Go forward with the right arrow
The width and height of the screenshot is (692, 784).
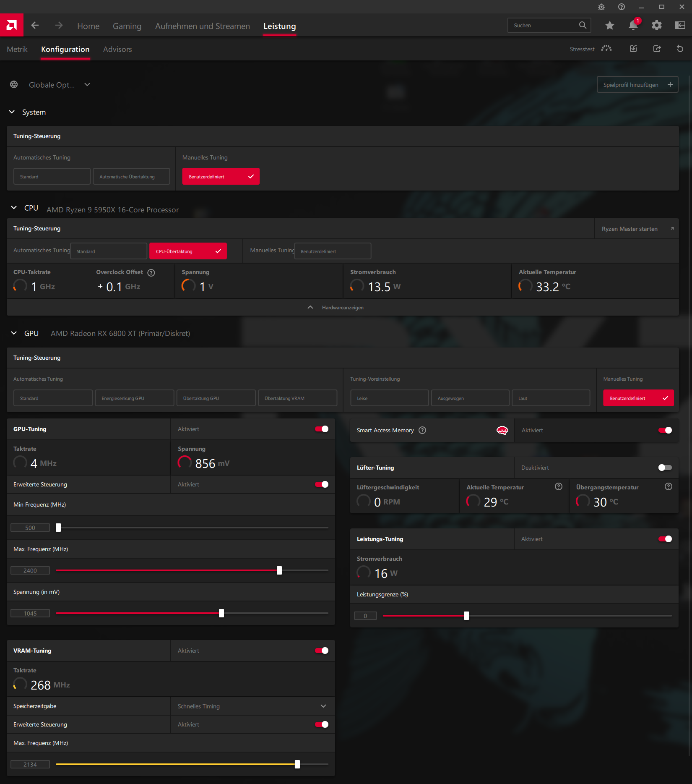pos(59,26)
